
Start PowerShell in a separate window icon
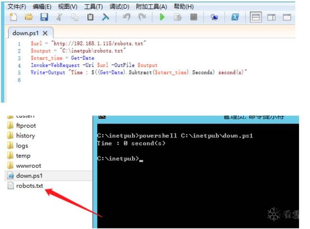coord(235,18)
